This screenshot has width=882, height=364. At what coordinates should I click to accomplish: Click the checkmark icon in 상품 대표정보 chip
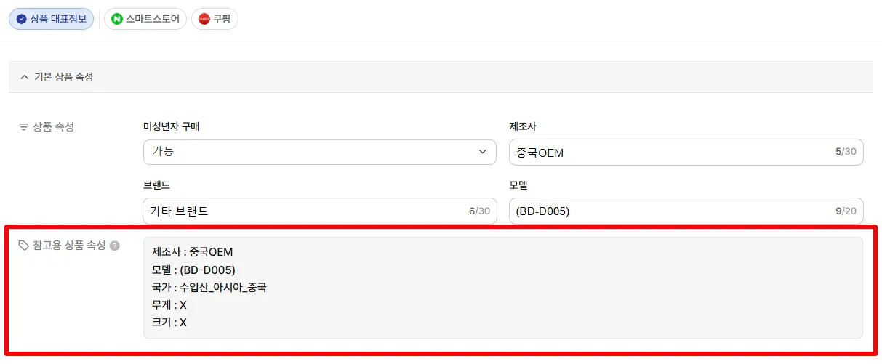(x=22, y=20)
